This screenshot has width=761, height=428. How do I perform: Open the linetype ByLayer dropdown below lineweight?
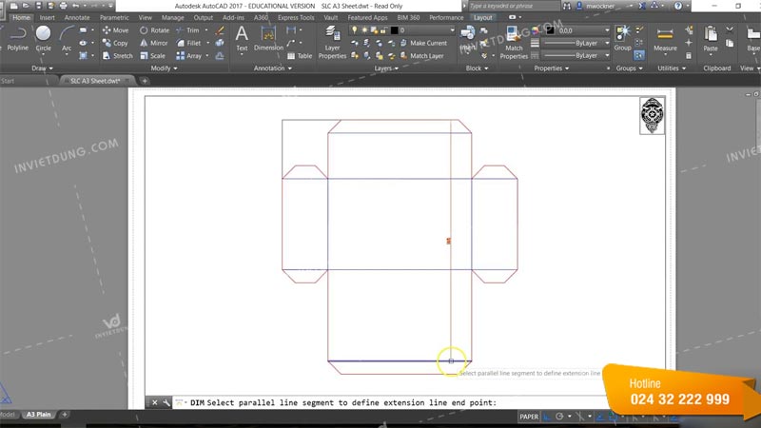tap(576, 56)
